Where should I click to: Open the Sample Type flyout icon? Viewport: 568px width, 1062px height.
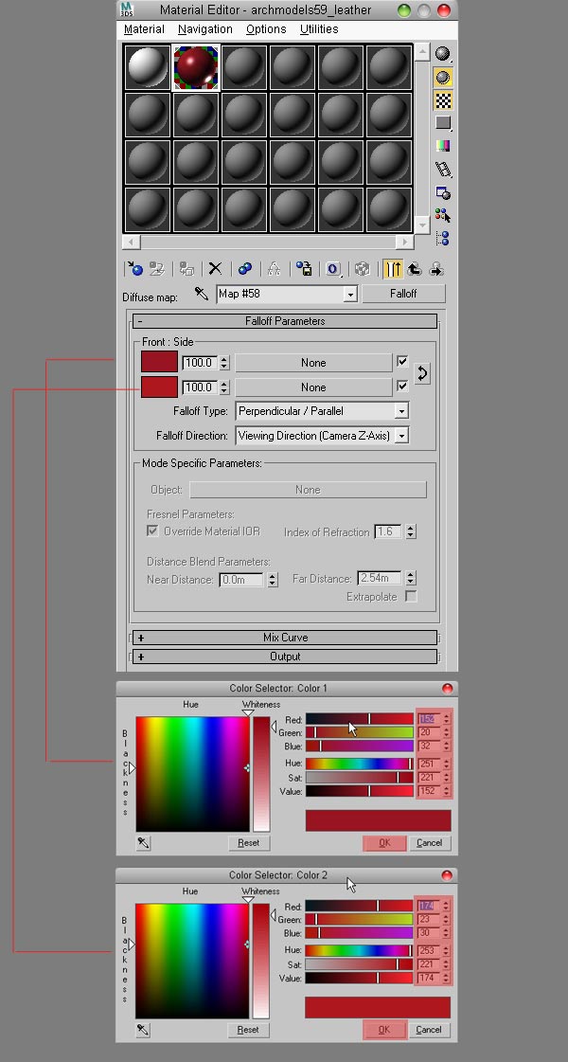tap(443, 53)
